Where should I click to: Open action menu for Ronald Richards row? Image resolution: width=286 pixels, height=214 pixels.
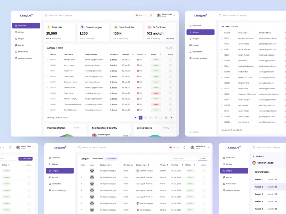pos(170,110)
